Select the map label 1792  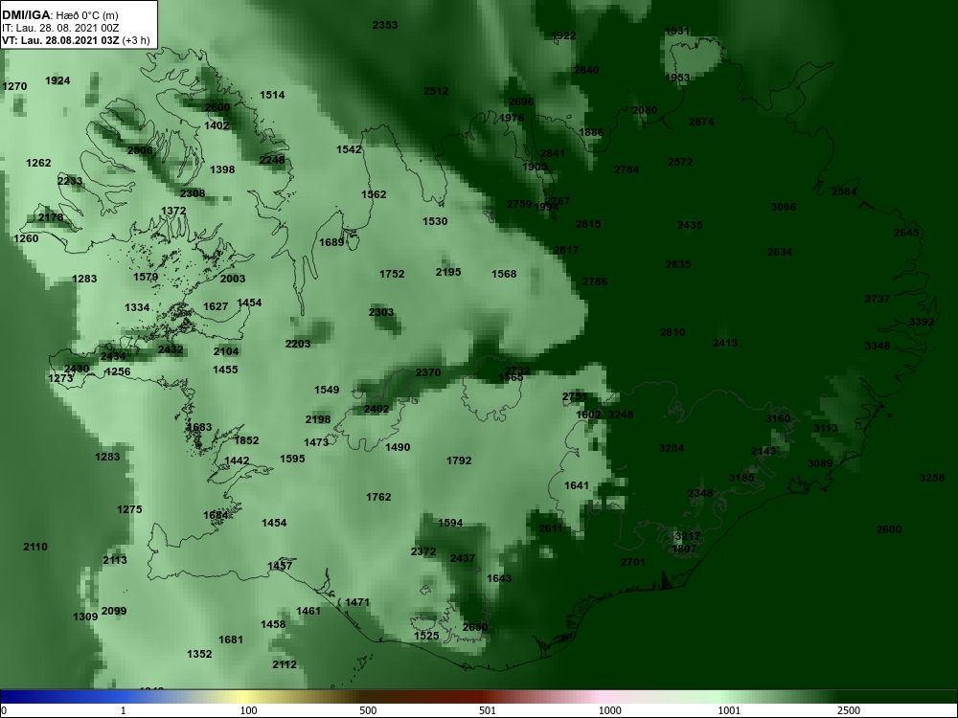[x=459, y=460]
